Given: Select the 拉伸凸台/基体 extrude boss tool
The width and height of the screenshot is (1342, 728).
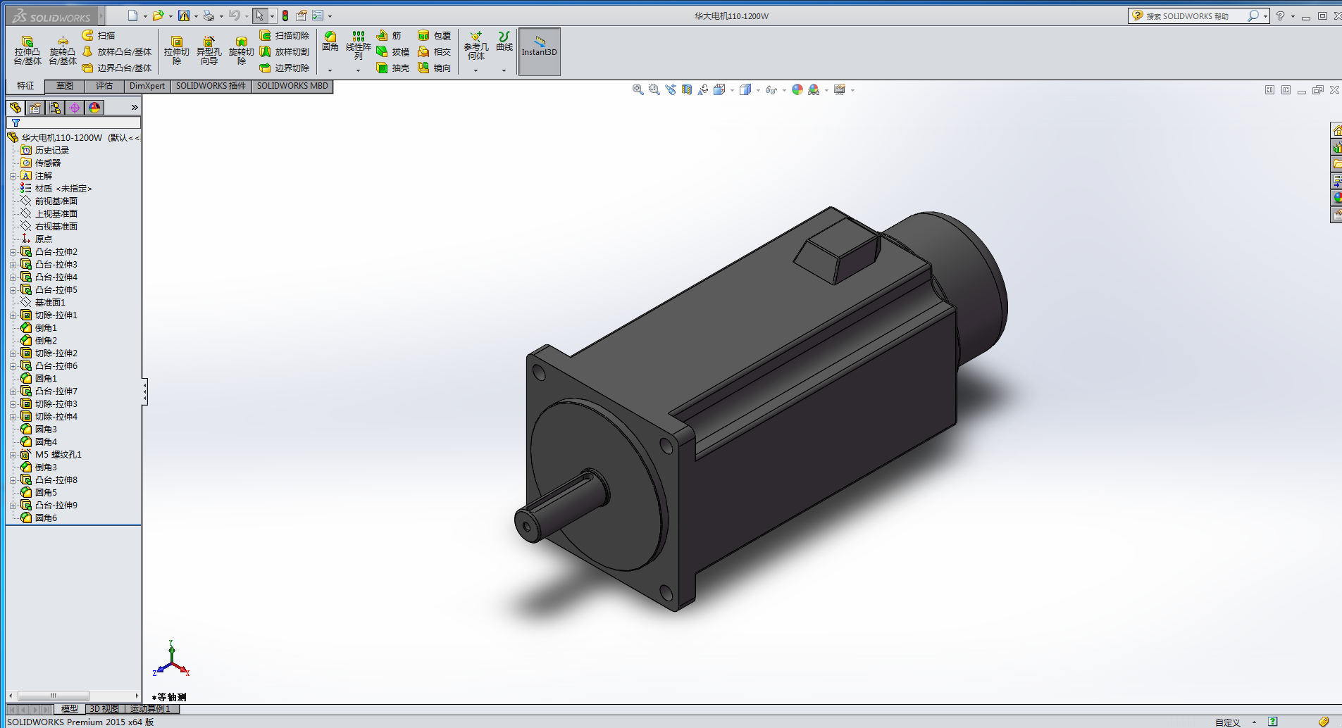Looking at the screenshot, I should pyautogui.click(x=27, y=51).
